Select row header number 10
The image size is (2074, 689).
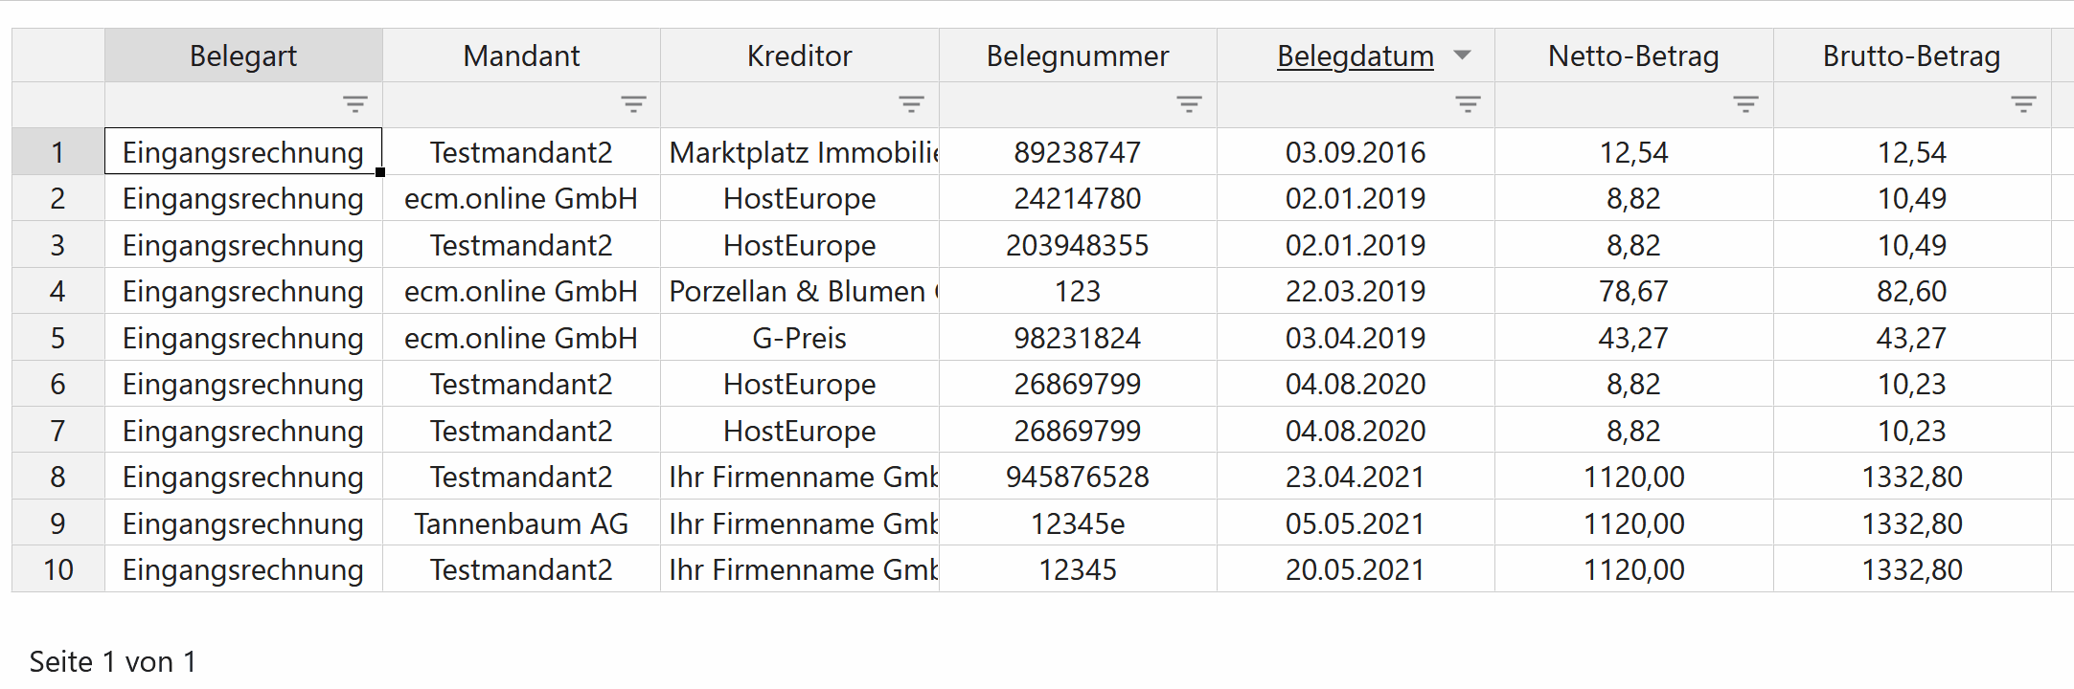(x=57, y=569)
